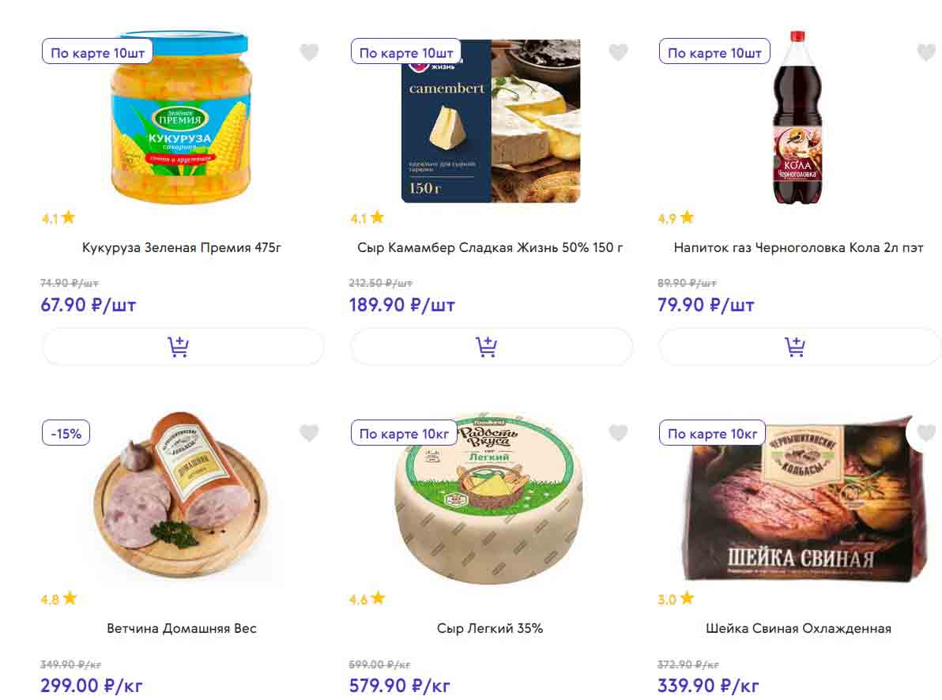Viewport: 942px width, 700px height.
Task: Open Напиток газ Черноголовка Кола link
Action: (798, 247)
